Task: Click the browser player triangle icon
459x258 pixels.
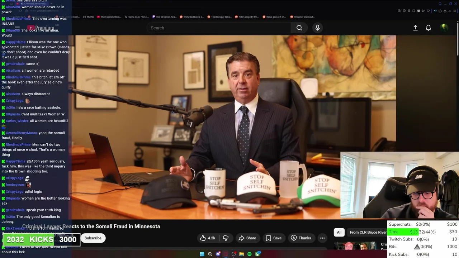Action: tap(423, 11)
